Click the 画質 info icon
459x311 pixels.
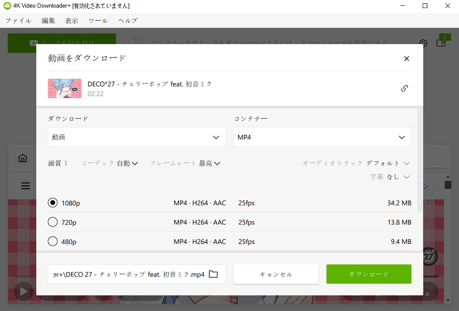tap(66, 163)
